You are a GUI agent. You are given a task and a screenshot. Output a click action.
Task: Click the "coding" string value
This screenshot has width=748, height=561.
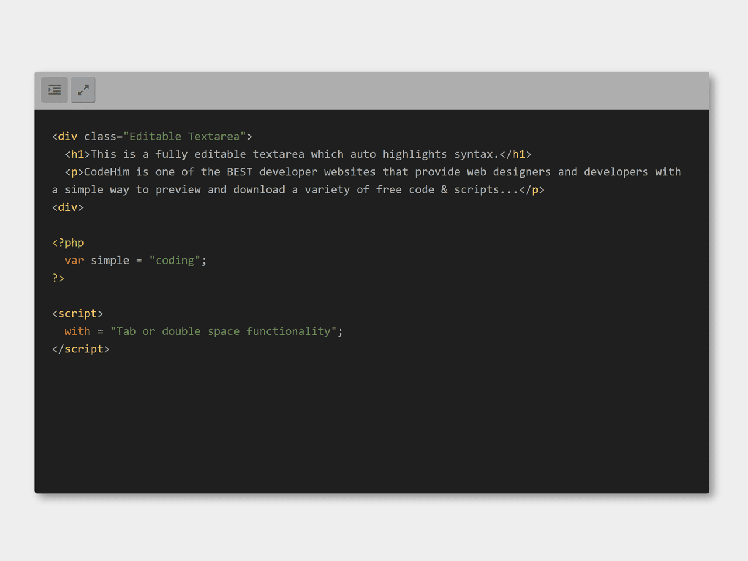click(x=175, y=261)
